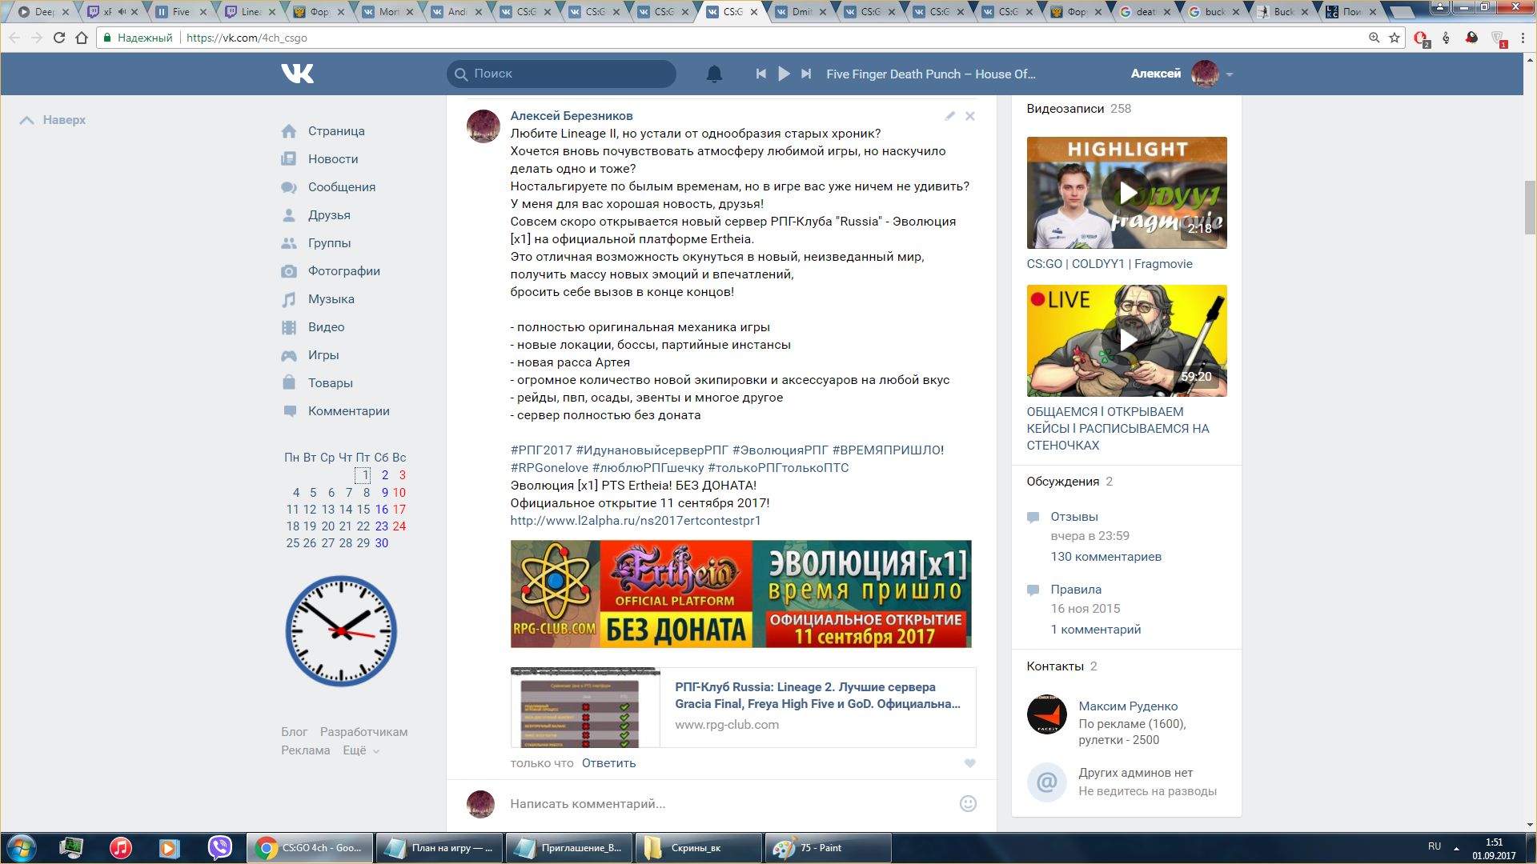Delete the post with X icon
This screenshot has width=1537, height=864.
tap(969, 116)
